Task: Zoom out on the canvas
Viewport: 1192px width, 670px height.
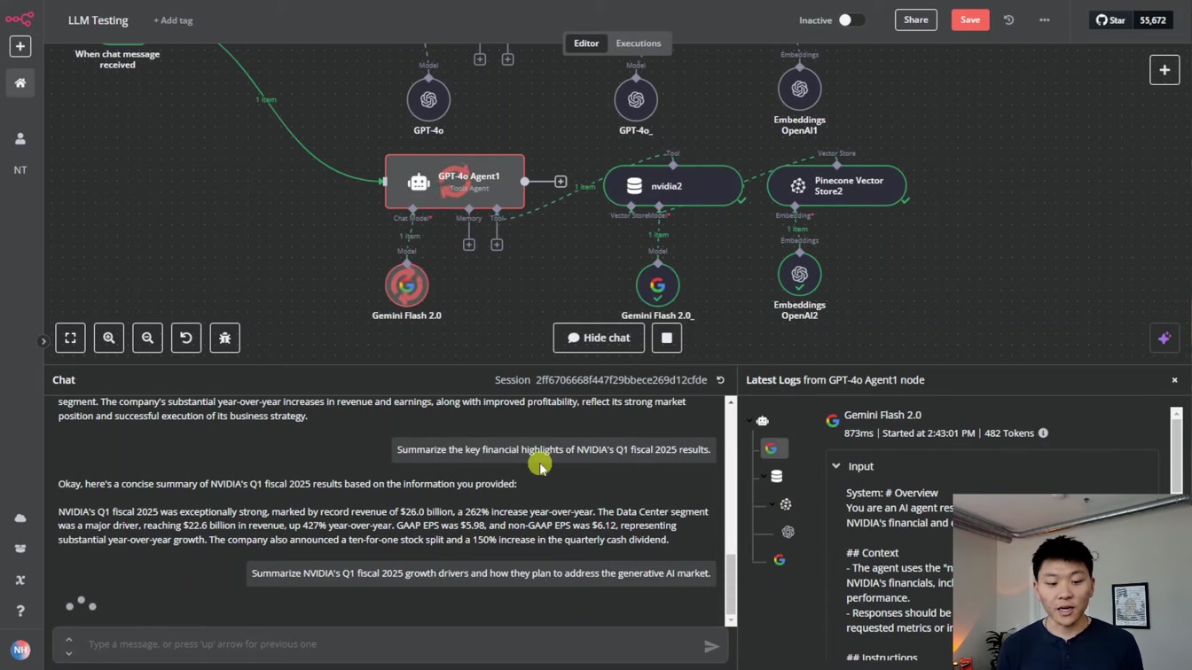Action: click(147, 338)
